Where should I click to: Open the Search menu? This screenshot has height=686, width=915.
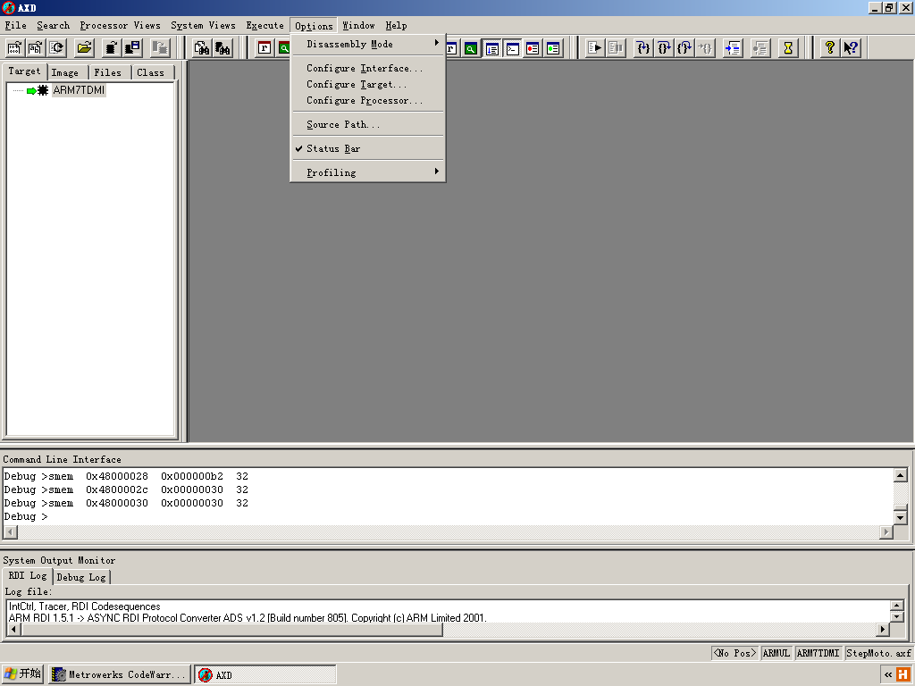point(53,26)
